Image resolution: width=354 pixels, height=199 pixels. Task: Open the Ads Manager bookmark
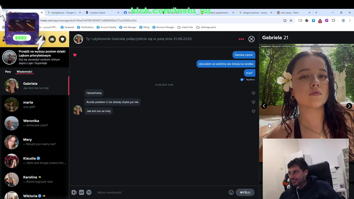click(128, 27)
